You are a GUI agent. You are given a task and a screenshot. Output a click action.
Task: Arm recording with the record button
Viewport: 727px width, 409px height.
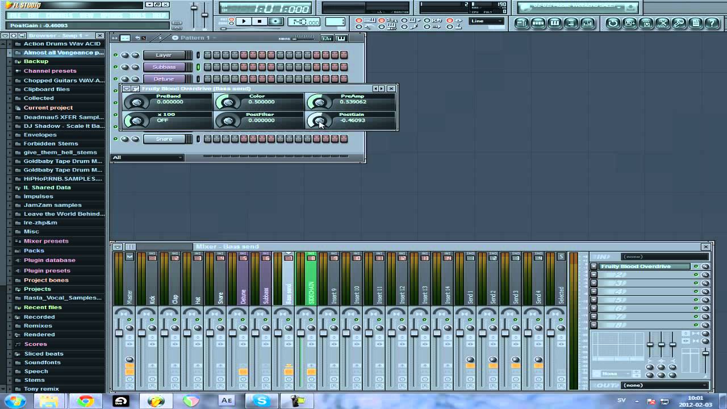[276, 22]
